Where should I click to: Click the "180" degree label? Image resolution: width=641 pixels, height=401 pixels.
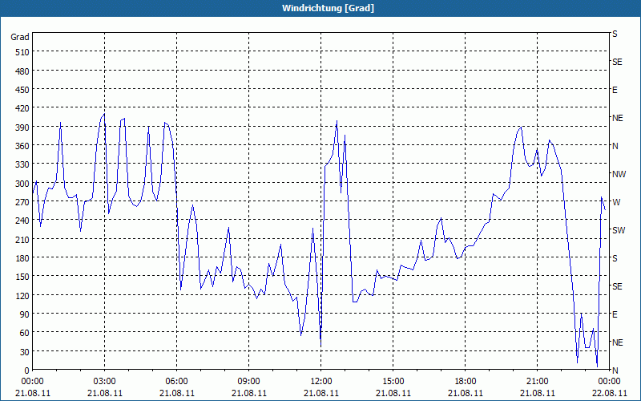coord(22,258)
